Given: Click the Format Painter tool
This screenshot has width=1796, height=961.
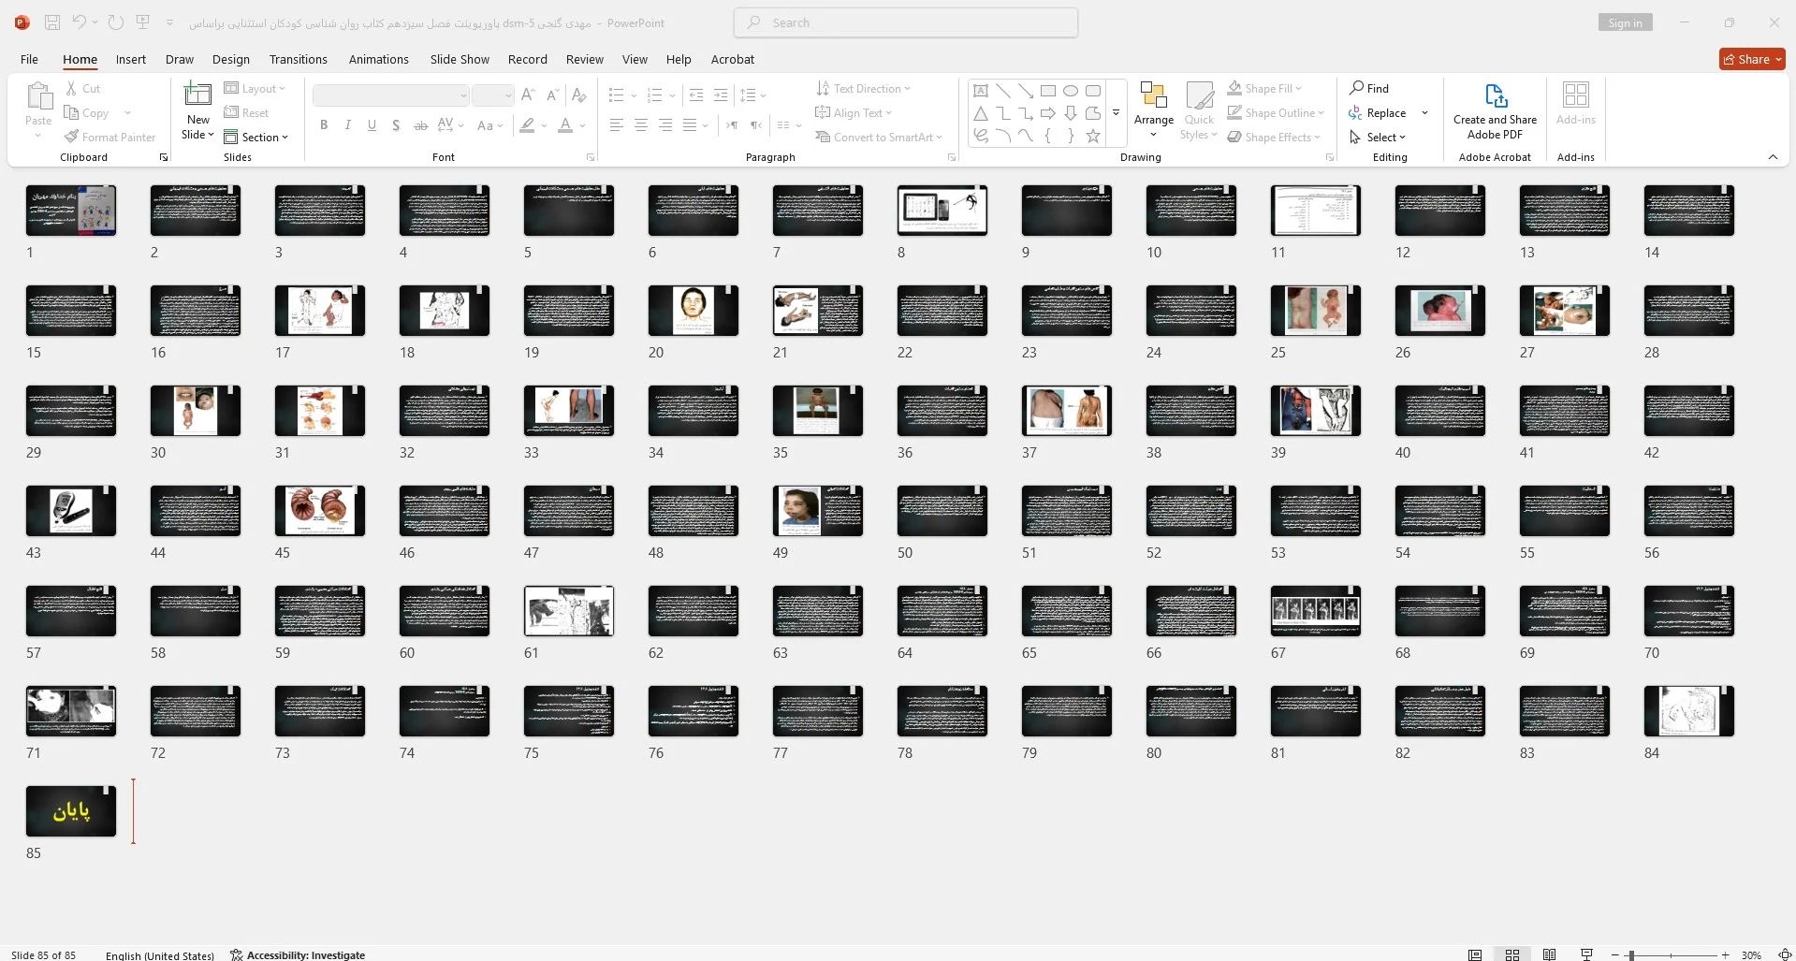Looking at the screenshot, I should [110, 137].
